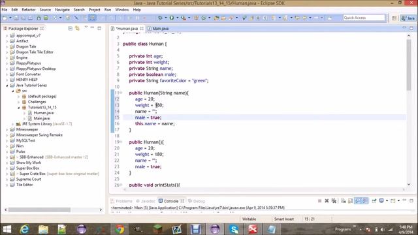Toggle Link with Editor in Package Explorer

(x=77, y=28)
